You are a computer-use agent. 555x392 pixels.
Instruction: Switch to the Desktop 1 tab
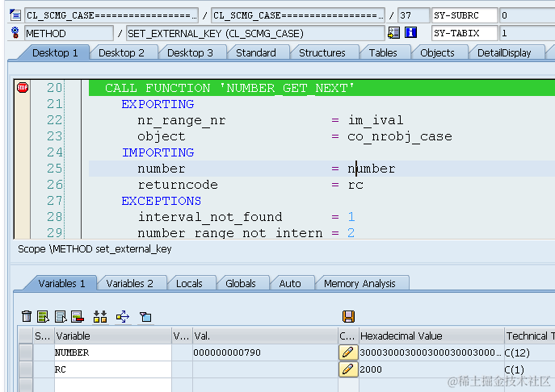point(55,53)
